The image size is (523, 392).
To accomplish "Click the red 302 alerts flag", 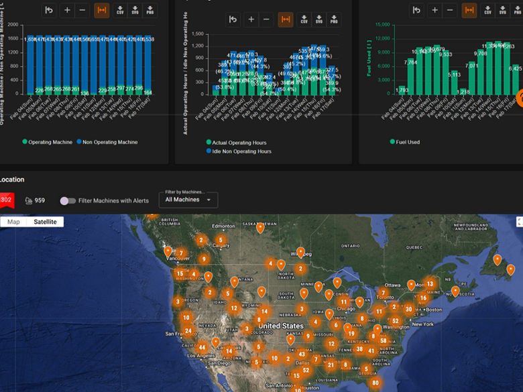I will [x=6, y=200].
